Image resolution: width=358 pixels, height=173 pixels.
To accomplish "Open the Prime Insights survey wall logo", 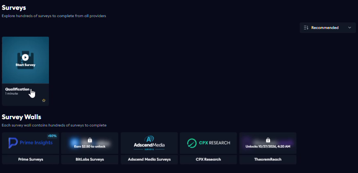I will tap(31, 143).
